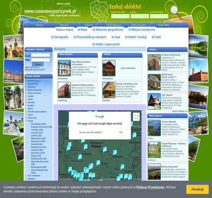This screenshot has width=212, height=198.
Task: Click the Miasto search field
Action: click(x=140, y=16)
